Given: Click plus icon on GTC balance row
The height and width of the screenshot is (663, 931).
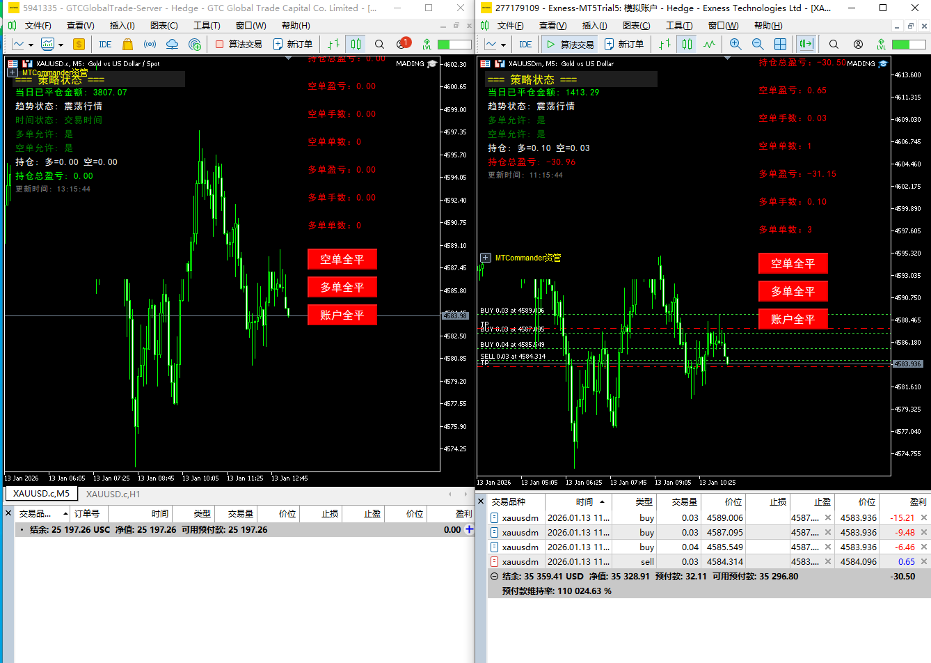Looking at the screenshot, I should [x=470, y=529].
